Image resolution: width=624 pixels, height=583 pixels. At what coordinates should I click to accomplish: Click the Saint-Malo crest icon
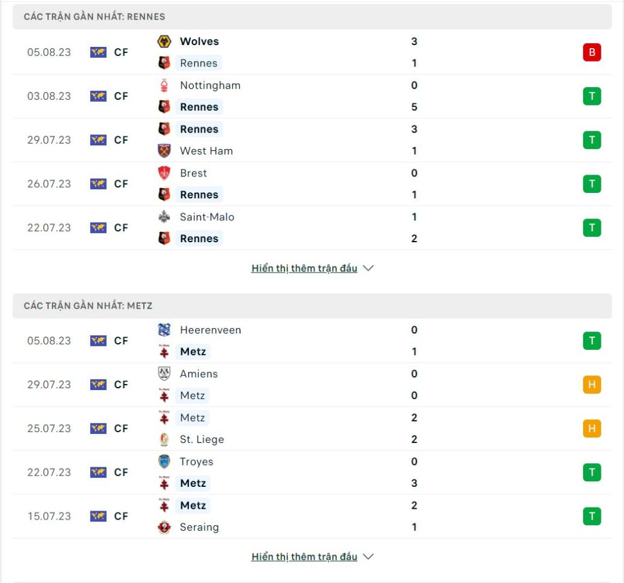point(164,217)
